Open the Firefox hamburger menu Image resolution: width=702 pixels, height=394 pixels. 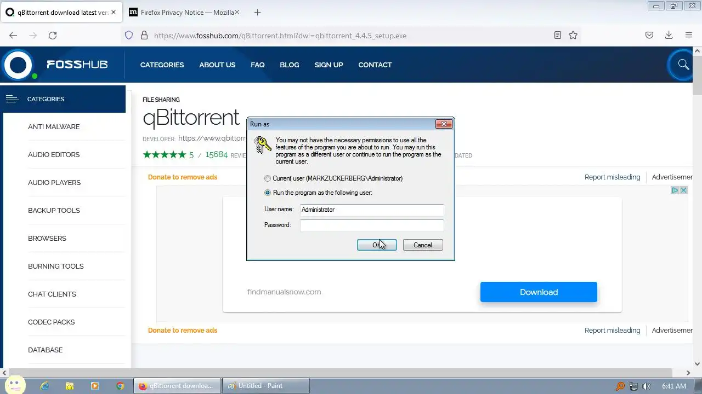click(x=689, y=35)
